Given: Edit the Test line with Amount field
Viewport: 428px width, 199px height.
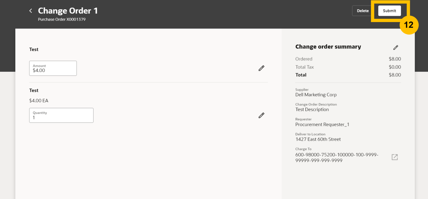Looking at the screenshot, I should tap(261, 68).
